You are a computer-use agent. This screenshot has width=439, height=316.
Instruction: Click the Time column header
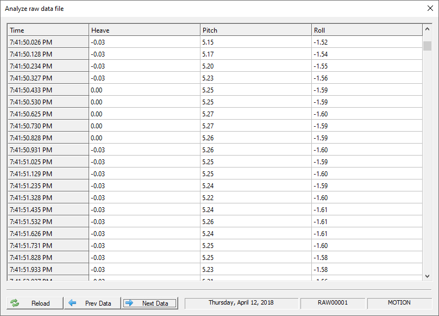[48, 30]
